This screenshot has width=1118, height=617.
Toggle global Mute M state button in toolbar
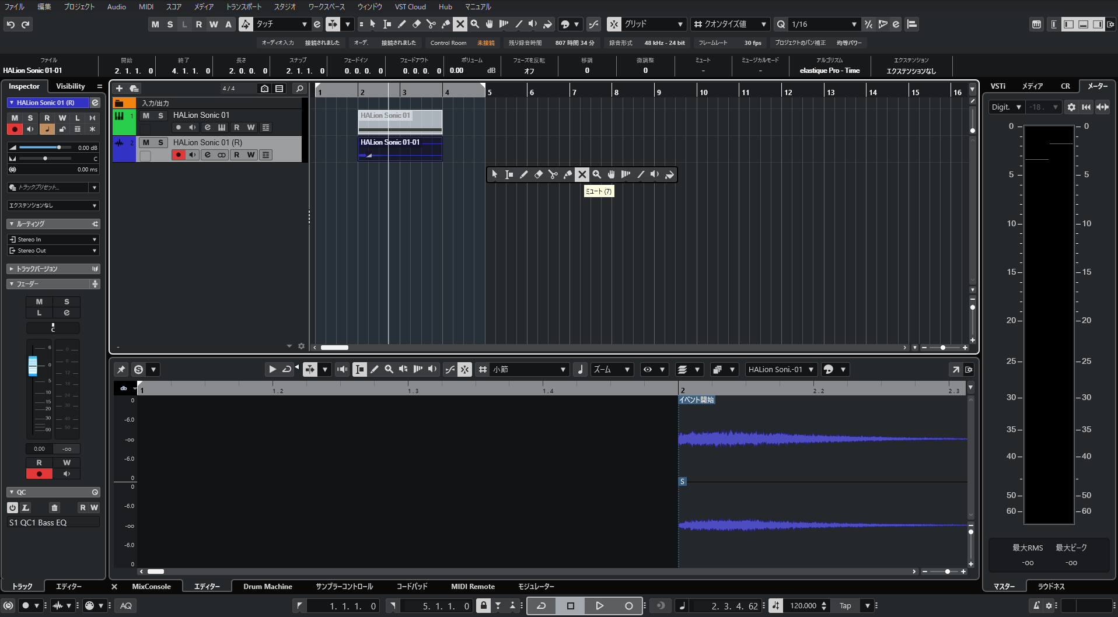[155, 24]
